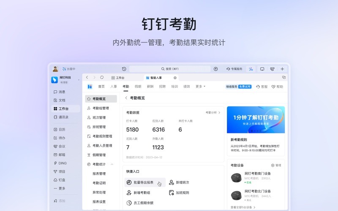Select 工作台 in the left sidebar

(x=65, y=109)
